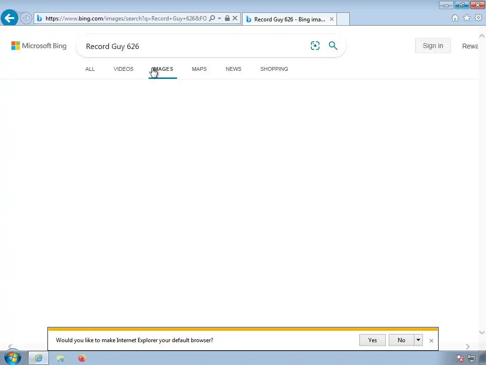Click No on default browser prompt
The width and height of the screenshot is (486, 365).
[402, 340]
